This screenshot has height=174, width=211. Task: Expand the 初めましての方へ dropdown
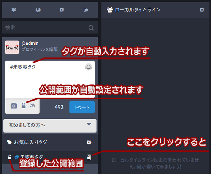click(x=50, y=125)
